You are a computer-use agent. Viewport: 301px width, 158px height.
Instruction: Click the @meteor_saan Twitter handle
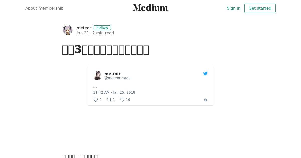click(x=117, y=78)
